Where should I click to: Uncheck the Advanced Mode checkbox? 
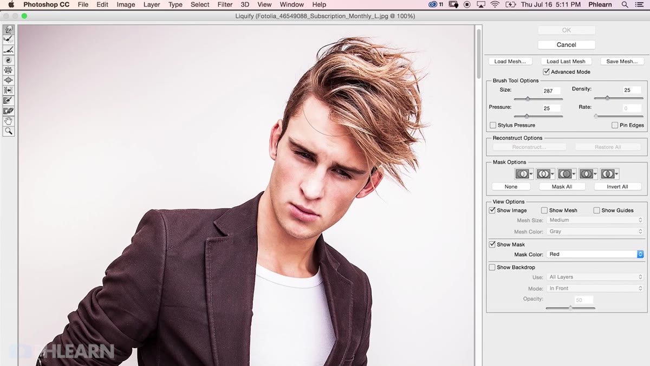pos(546,72)
